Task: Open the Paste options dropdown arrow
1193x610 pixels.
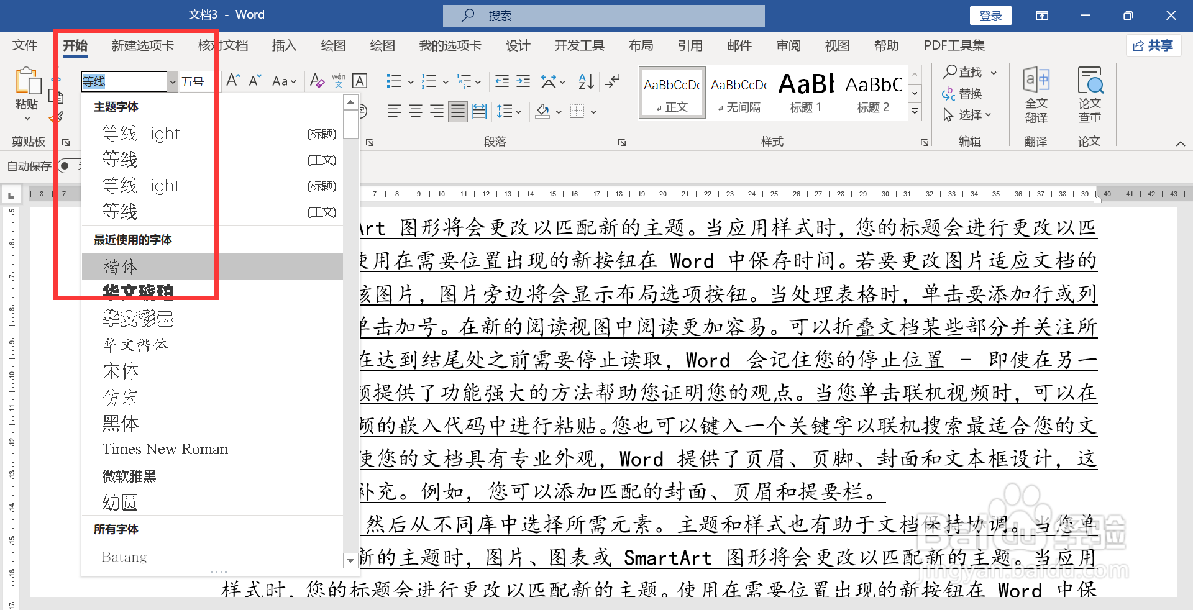Action: coord(27,119)
